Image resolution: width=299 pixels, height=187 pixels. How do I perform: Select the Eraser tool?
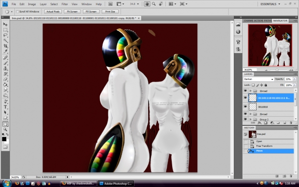coord(5,79)
